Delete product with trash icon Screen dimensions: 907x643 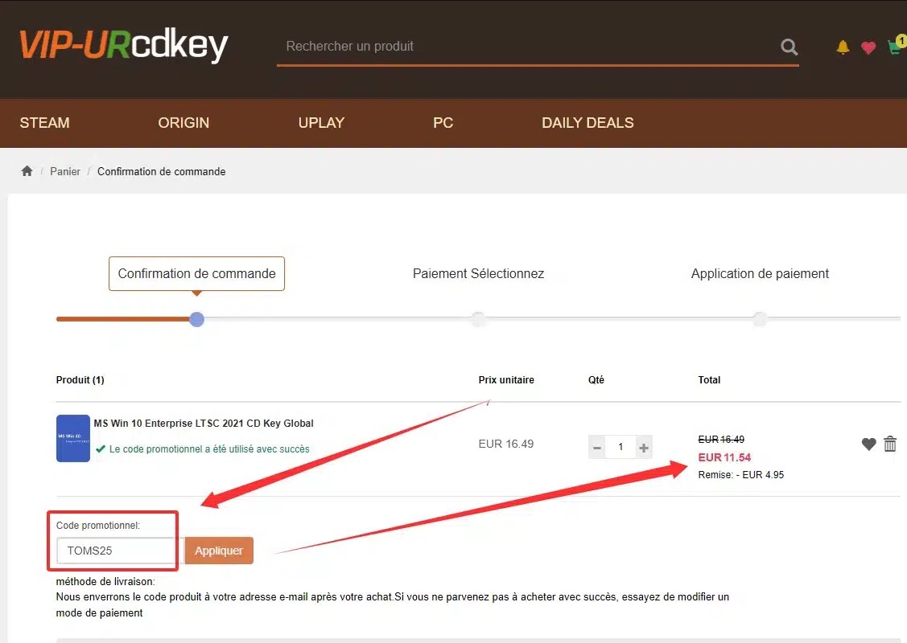[x=890, y=444]
